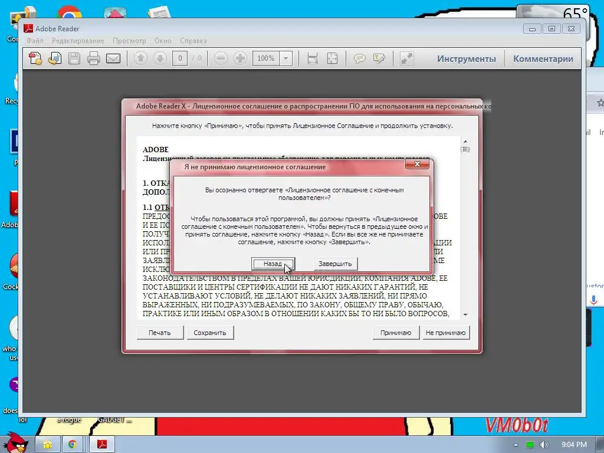
Task: Click the Завершить button in dialog
Action: point(335,264)
